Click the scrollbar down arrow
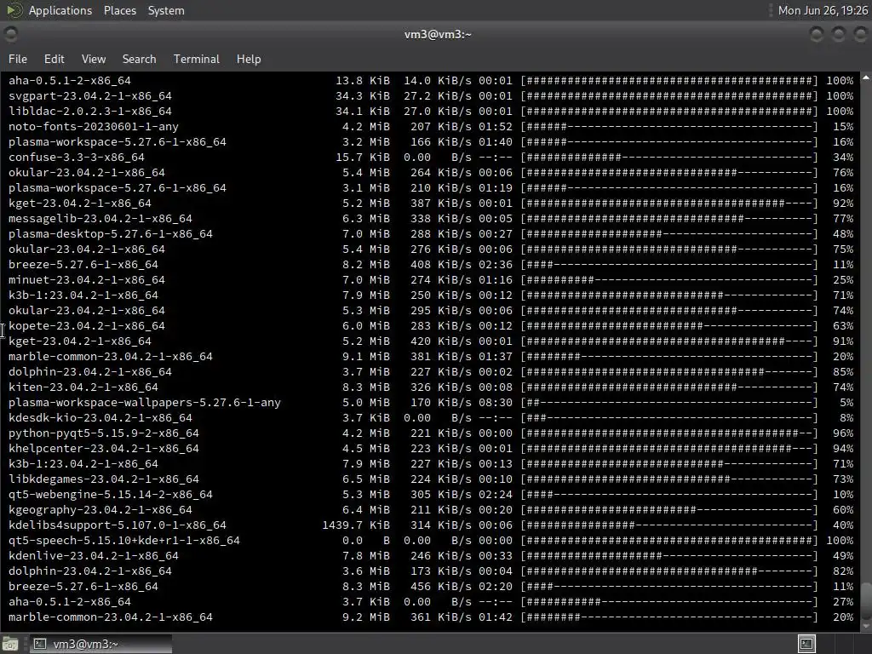The height and width of the screenshot is (654, 872). (x=866, y=626)
